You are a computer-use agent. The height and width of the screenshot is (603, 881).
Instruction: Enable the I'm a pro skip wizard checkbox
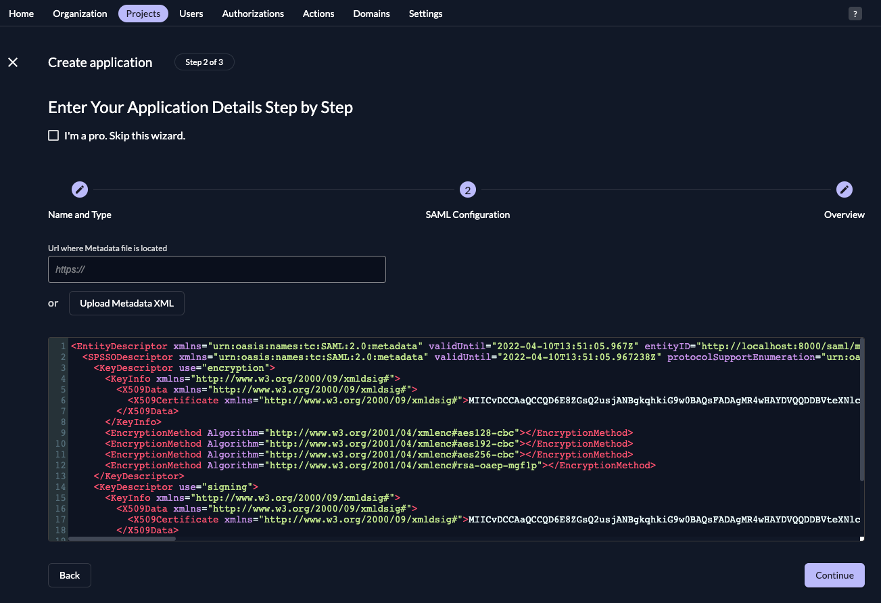[x=53, y=135]
